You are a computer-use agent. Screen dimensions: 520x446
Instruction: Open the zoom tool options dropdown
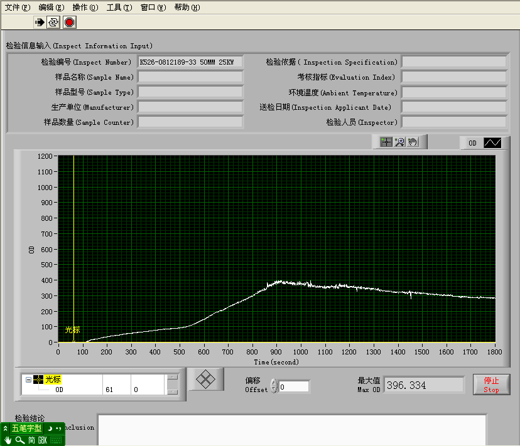402,145
